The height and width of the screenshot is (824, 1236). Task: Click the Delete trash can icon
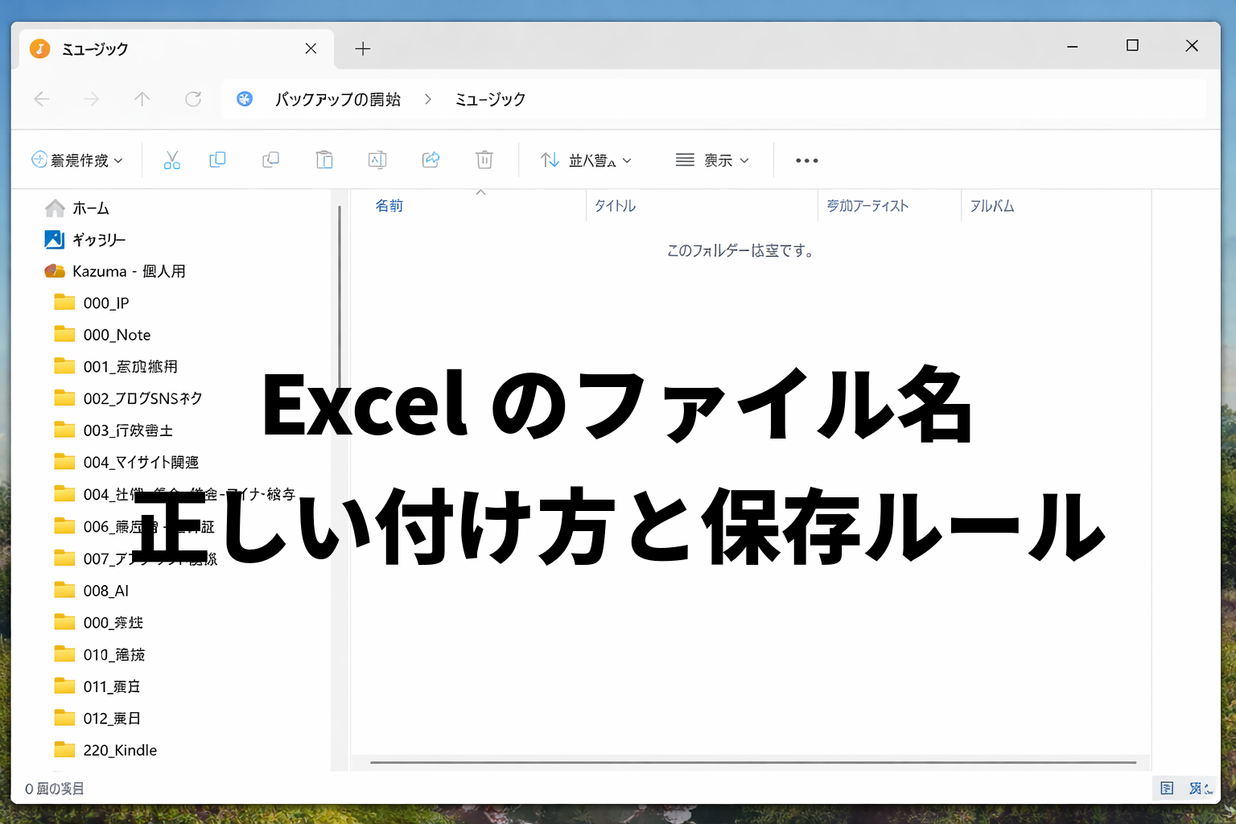[484, 160]
